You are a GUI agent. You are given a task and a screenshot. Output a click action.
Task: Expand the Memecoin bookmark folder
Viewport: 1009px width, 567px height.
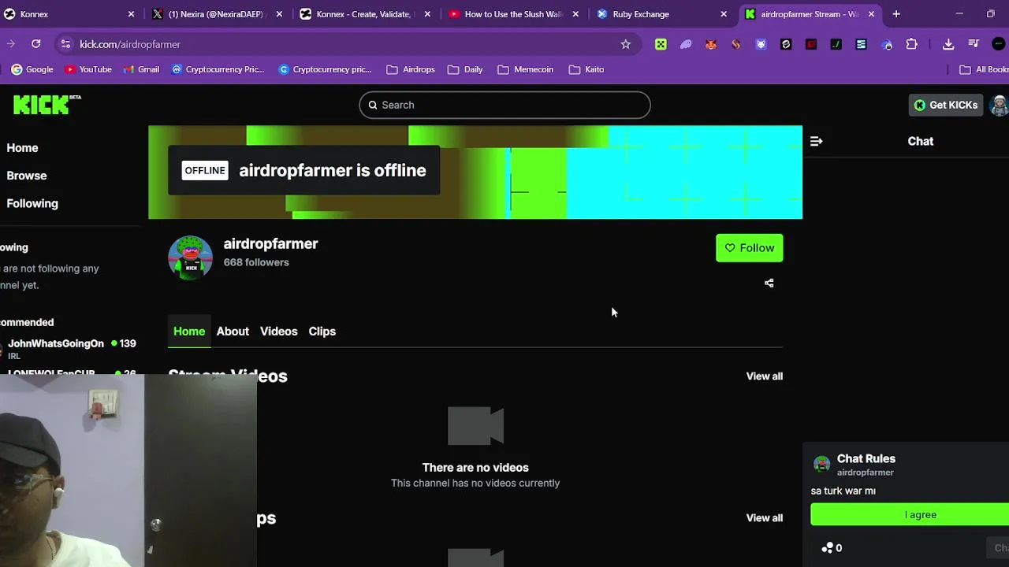click(x=526, y=69)
